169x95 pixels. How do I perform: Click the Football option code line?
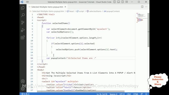[71, 90]
